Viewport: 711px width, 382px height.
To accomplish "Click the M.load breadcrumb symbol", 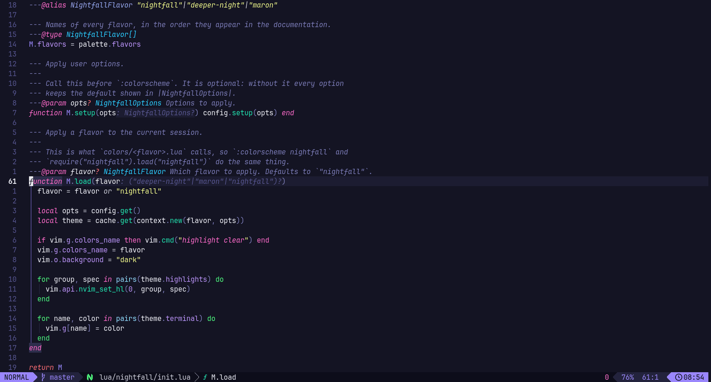I will pyautogui.click(x=224, y=377).
